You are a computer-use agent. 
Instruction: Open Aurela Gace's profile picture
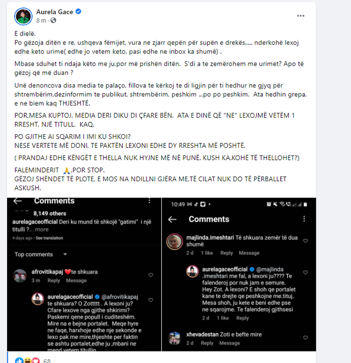pyautogui.click(x=23, y=16)
